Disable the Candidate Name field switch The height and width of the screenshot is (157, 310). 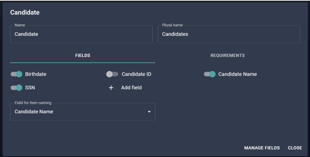pyautogui.click(x=210, y=74)
